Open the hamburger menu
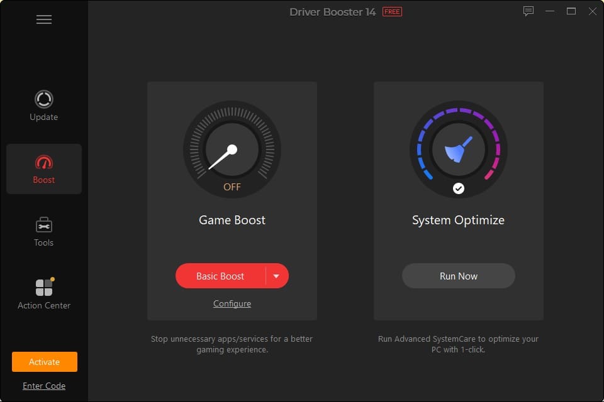Image resolution: width=604 pixels, height=402 pixels. [44, 19]
